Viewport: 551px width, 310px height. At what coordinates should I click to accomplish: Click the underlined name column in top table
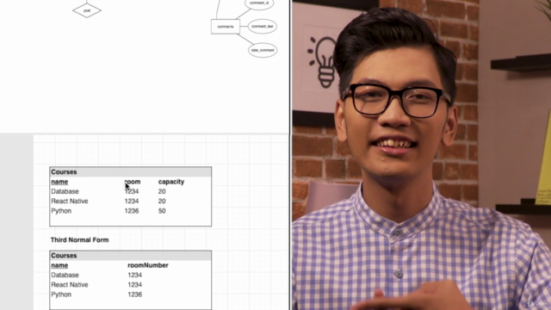tap(59, 182)
